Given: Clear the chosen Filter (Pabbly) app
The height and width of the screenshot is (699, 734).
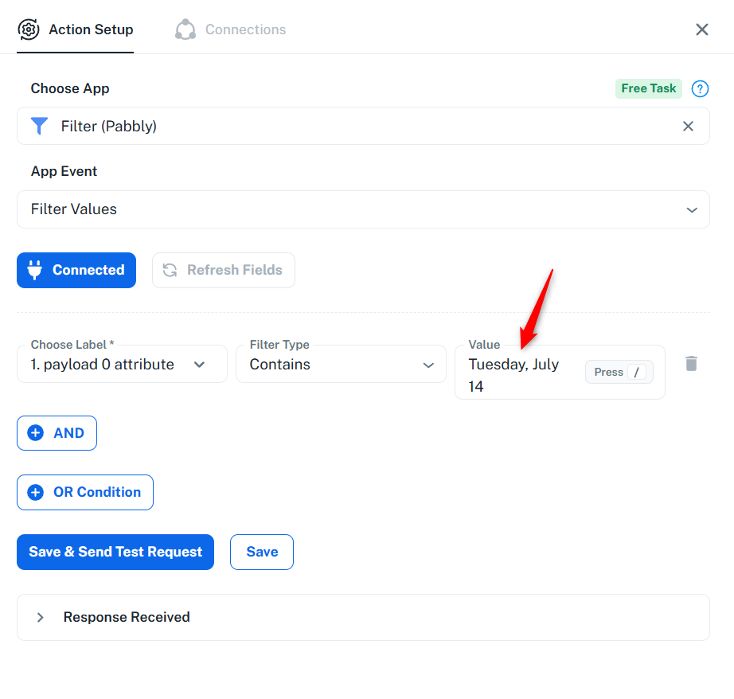Looking at the screenshot, I should click(x=688, y=126).
